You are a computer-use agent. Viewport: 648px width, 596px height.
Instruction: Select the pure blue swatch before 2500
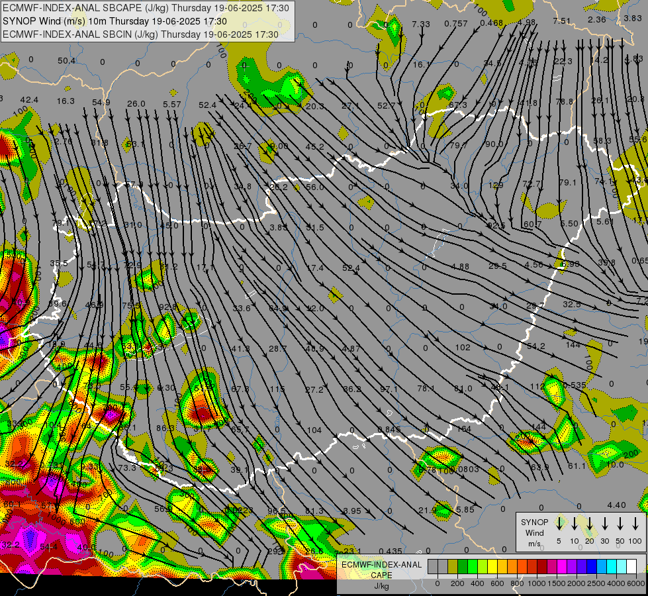click(x=591, y=567)
